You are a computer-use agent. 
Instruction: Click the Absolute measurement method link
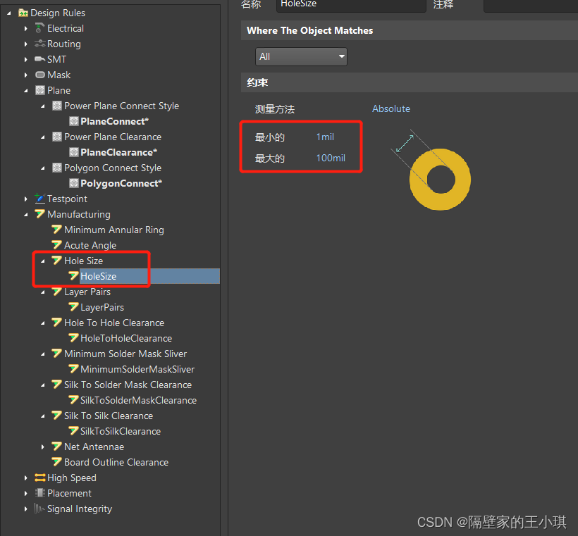pos(391,108)
